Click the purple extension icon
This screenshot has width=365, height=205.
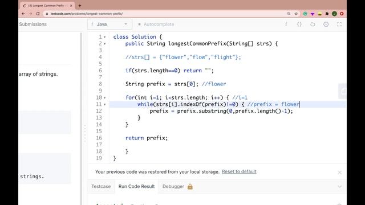click(313, 14)
